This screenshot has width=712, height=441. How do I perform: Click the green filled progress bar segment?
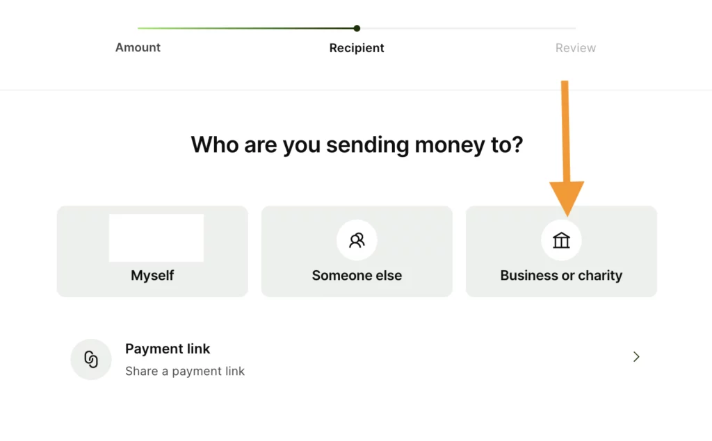[247, 28]
